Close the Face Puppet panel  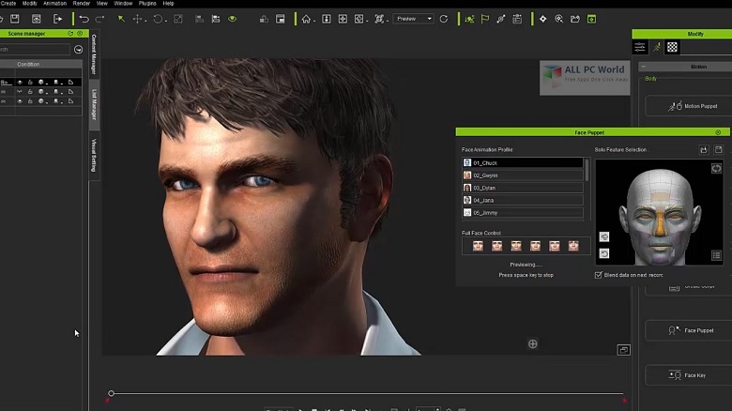[718, 132]
